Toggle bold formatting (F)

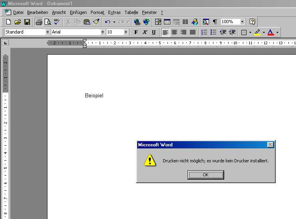click(136, 32)
